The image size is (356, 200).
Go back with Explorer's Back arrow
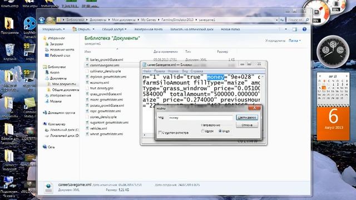click(42, 20)
